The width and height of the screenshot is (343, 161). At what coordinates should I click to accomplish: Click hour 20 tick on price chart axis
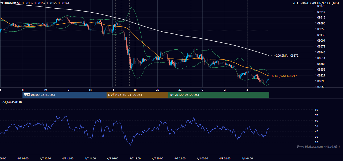tap(157, 90)
